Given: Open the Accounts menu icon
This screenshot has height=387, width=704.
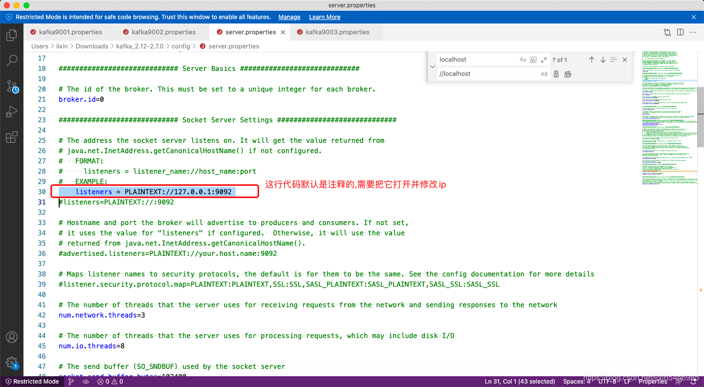Looking at the screenshot, I should pyautogui.click(x=12, y=338).
